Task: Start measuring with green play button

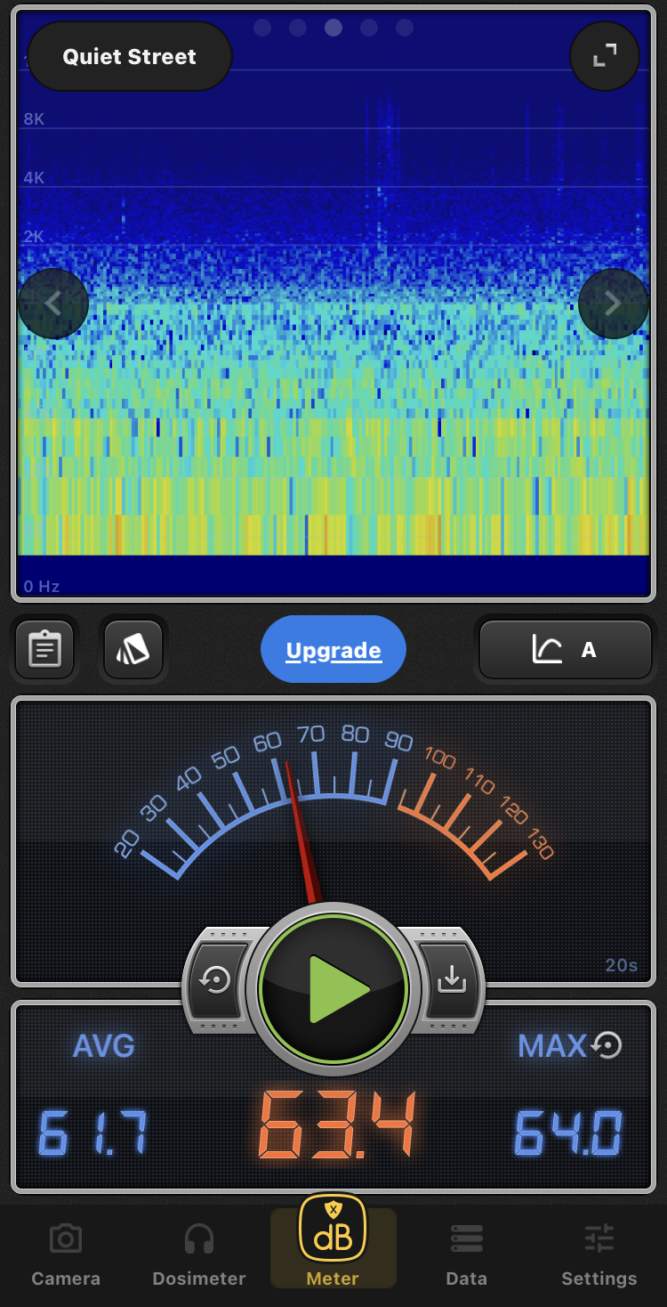Action: pos(333,988)
